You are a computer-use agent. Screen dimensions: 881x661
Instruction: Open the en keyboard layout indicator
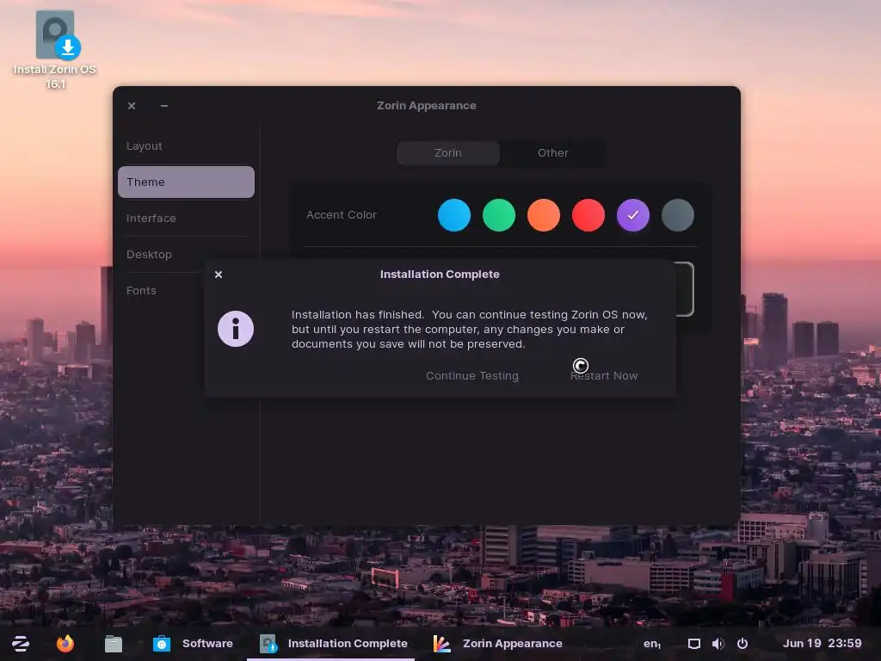point(652,644)
